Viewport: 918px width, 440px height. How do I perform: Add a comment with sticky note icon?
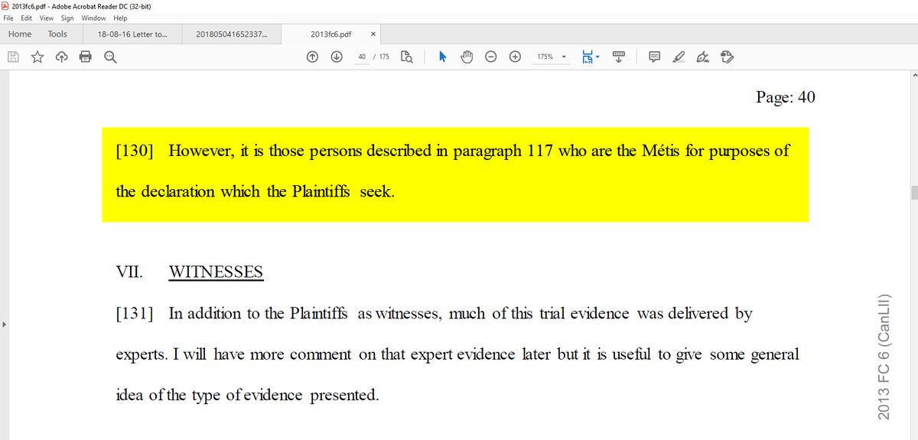655,57
